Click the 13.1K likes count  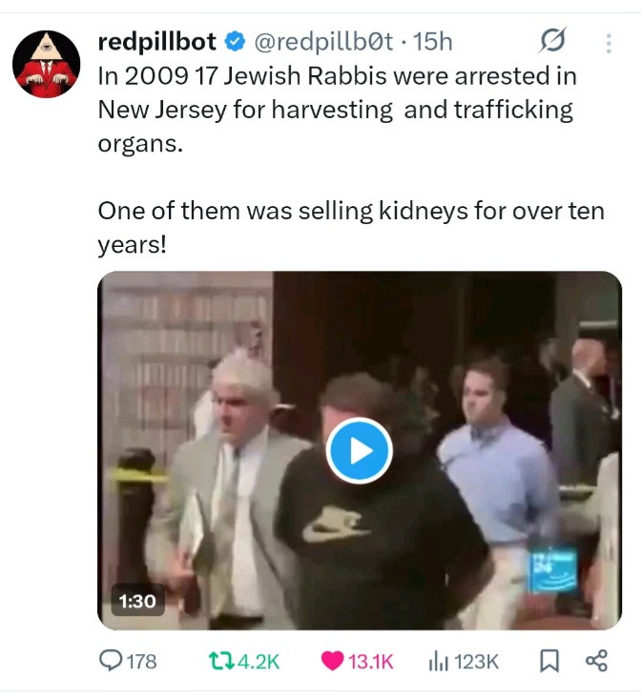tap(370, 662)
